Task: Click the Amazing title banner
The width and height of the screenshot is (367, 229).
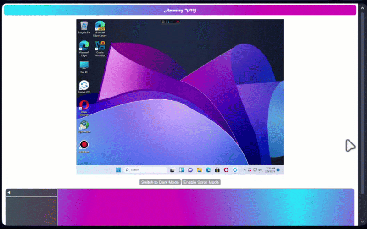Action: (x=180, y=10)
